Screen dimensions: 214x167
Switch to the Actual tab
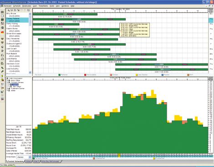tap(28, 161)
